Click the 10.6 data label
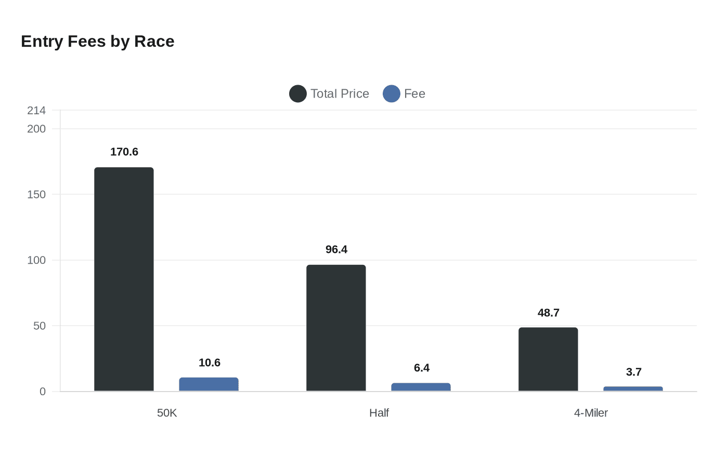The image size is (728, 457). 210,363
